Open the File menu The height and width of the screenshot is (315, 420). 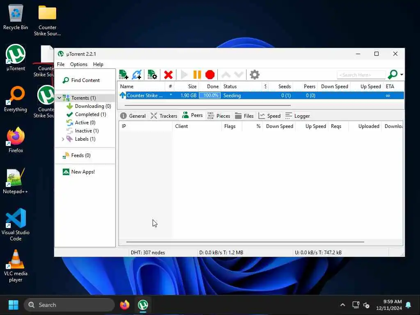61,64
